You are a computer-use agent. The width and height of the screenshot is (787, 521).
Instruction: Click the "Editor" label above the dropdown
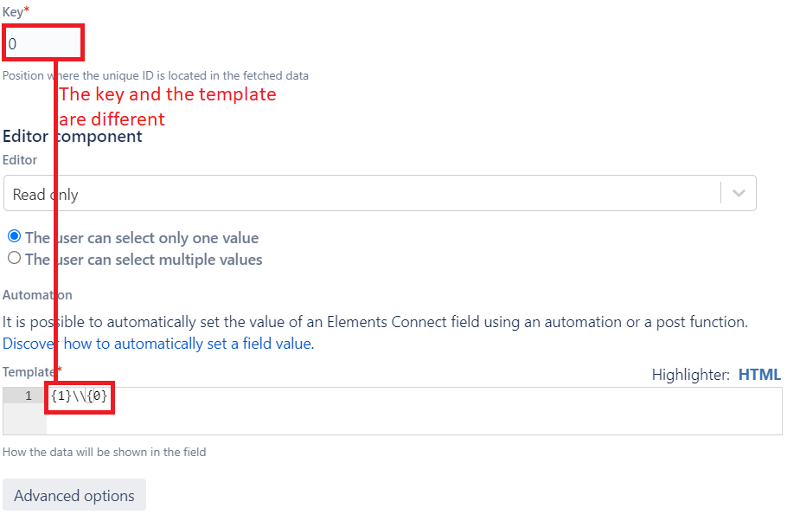point(20,160)
